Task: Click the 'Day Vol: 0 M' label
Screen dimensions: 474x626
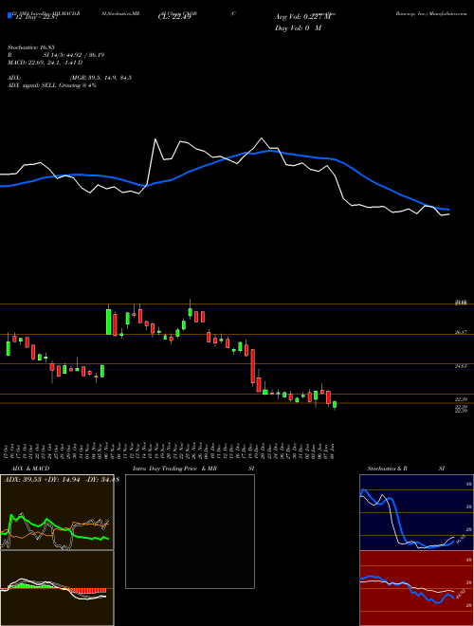Action: tap(298, 28)
